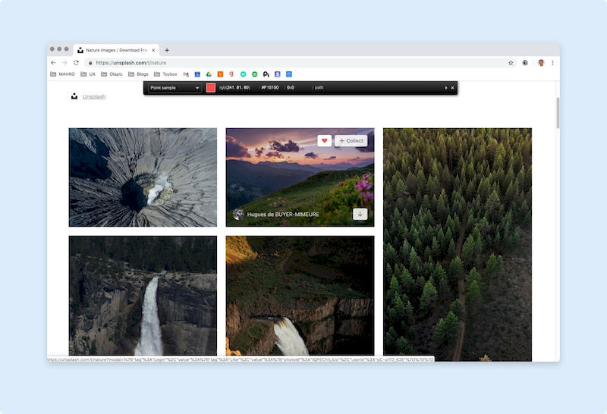
Task: Open the UX bookmarks folder
Action: [x=88, y=74]
